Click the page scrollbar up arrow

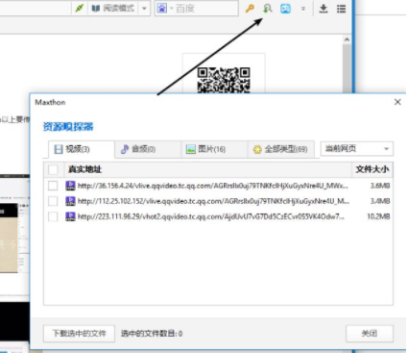click(x=347, y=39)
